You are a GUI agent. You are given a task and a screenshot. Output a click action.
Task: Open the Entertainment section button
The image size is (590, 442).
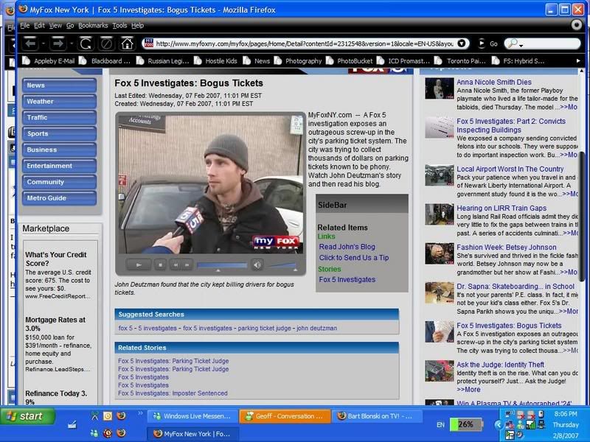[59, 166]
